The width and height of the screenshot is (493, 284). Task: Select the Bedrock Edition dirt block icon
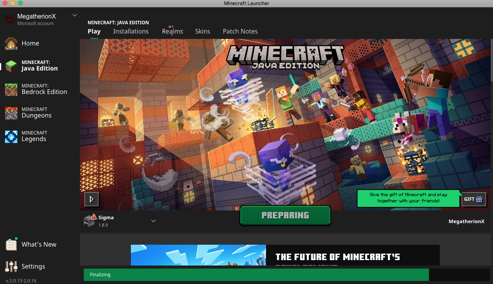click(x=11, y=89)
